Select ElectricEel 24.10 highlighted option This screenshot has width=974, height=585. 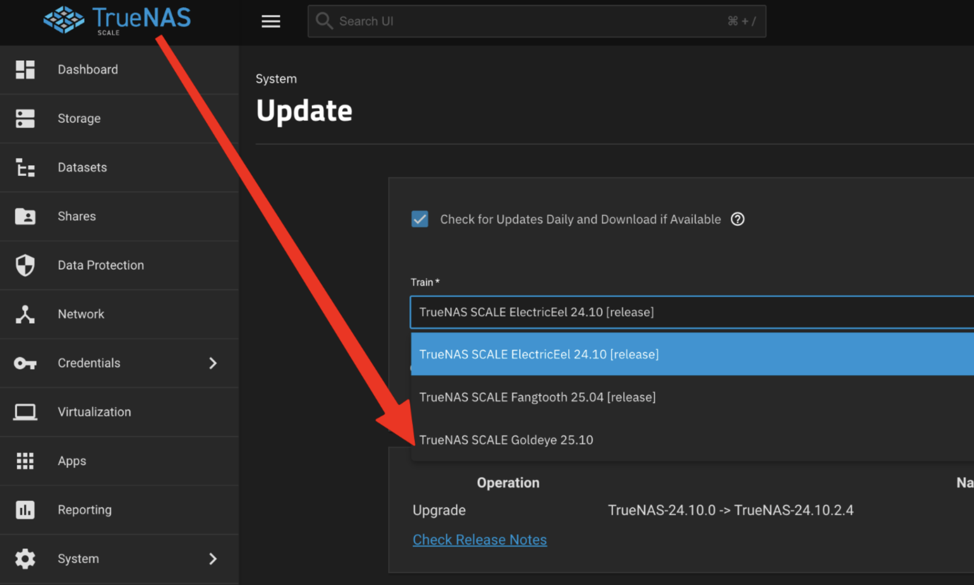point(538,354)
